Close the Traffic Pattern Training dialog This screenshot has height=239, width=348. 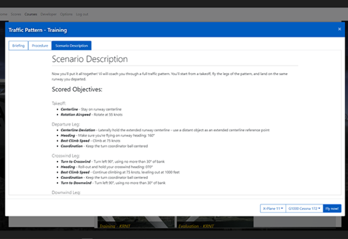coord(339,29)
